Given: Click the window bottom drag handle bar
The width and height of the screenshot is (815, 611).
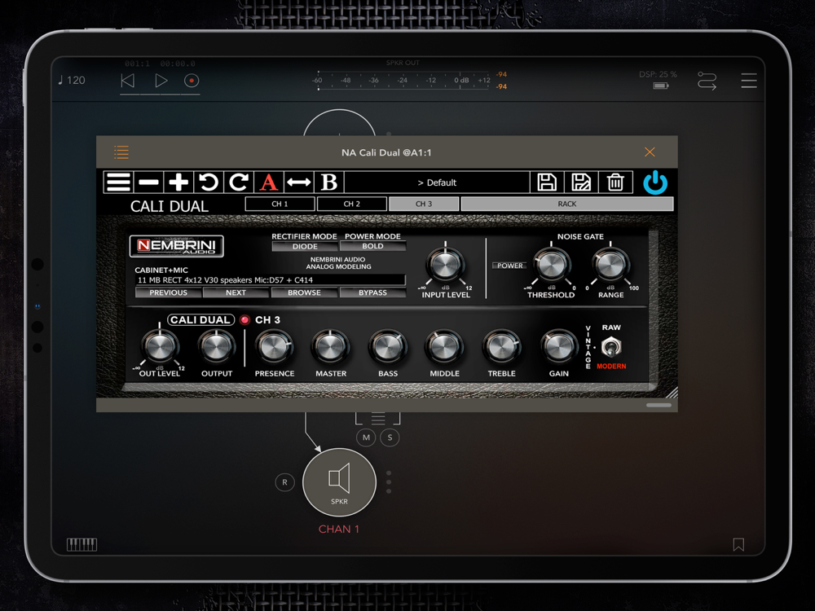Looking at the screenshot, I should [x=659, y=405].
